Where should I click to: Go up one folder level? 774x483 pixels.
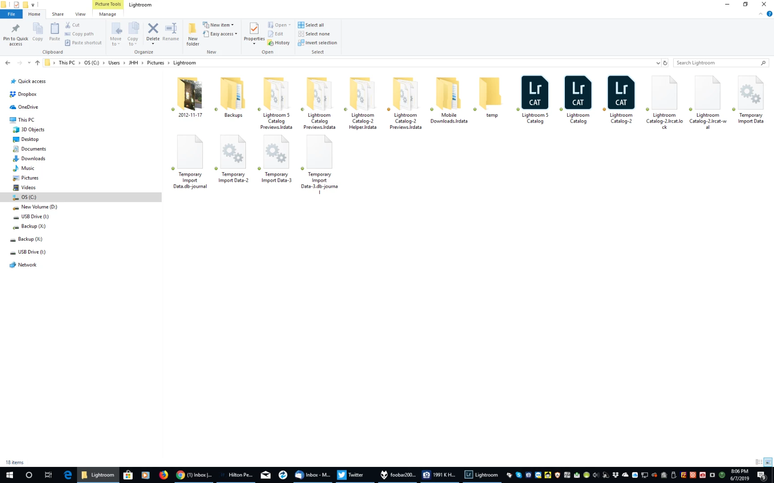click(38, 63)
